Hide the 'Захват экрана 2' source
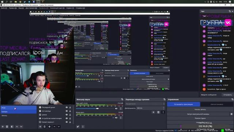This screenshot has width=234, height=132. pyautogui.click(x=67, y=122)
